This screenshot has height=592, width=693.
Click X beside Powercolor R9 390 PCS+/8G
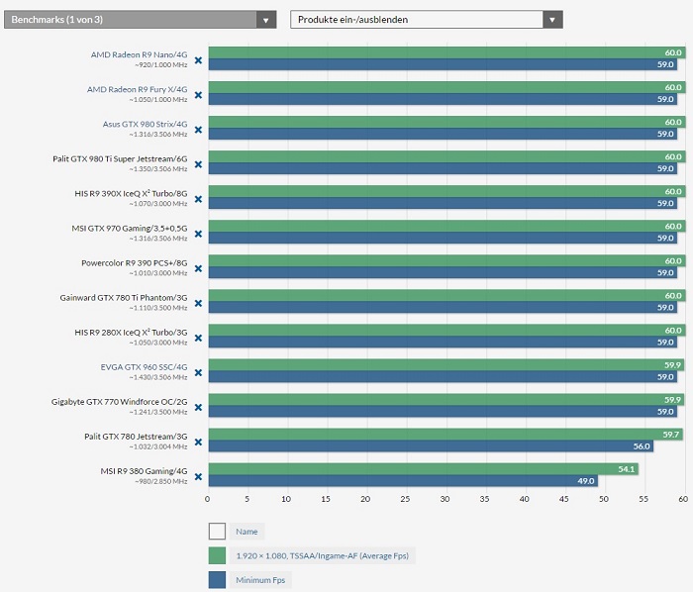(198, 268)
